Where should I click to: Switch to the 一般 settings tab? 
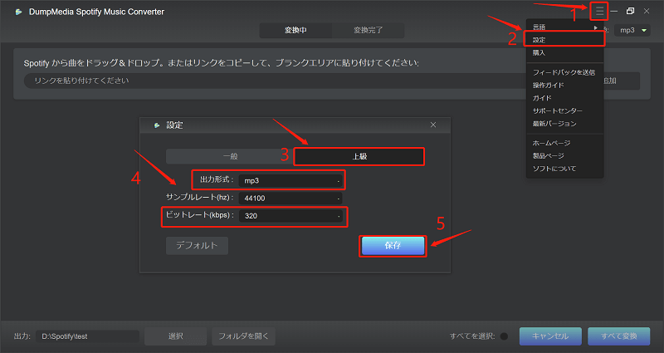pyautogui.click(x=231, y=156)
